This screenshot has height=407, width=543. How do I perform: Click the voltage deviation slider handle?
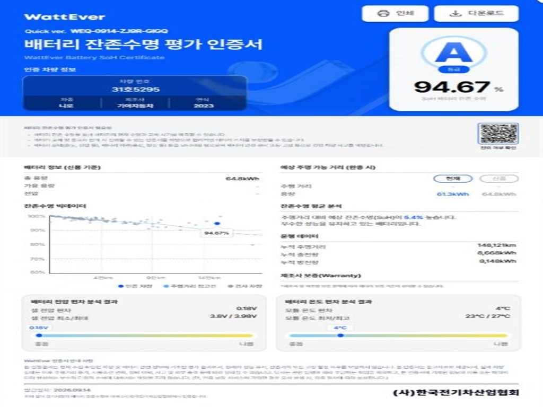(39, 335)
